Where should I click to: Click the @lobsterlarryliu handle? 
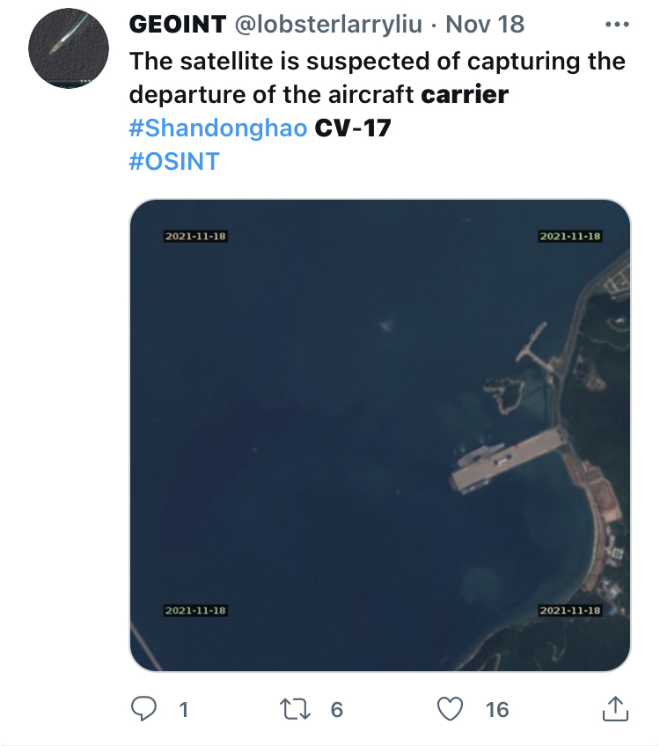328,25
